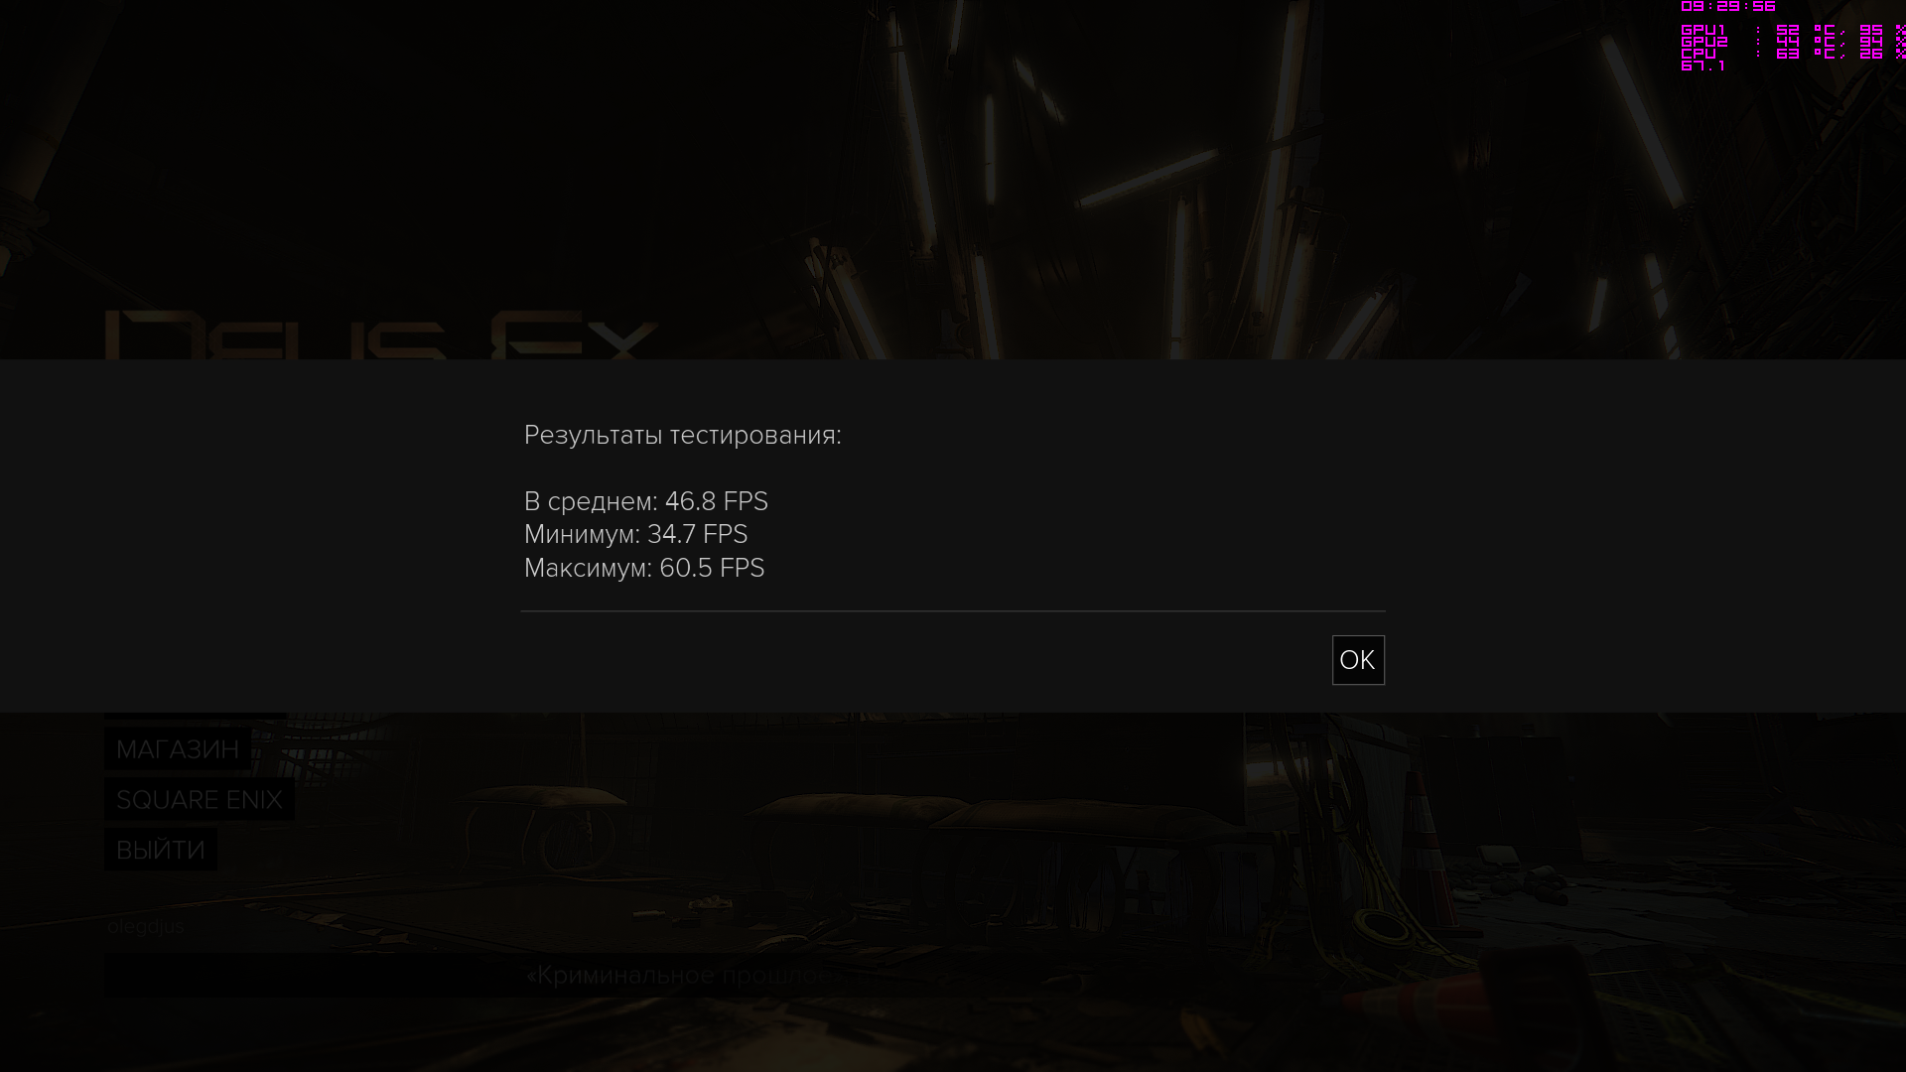Click the Deus Ex logo

click(382, 335)
